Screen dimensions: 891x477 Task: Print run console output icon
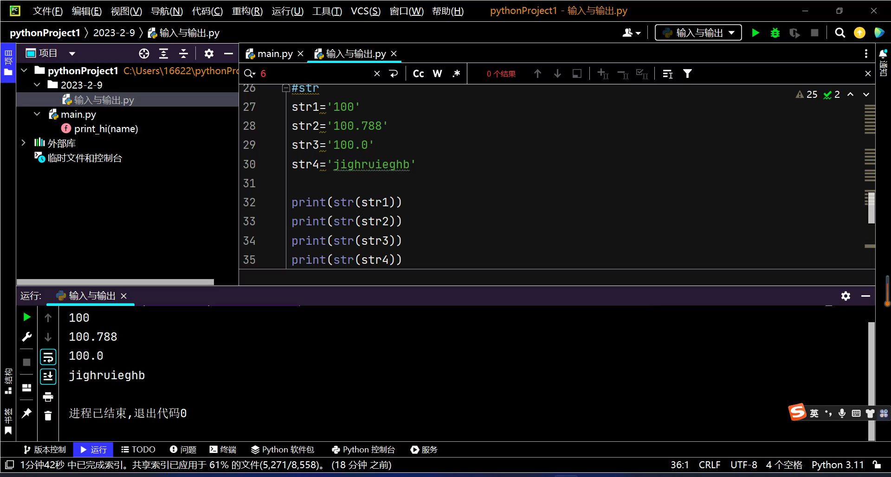(48, 397)
